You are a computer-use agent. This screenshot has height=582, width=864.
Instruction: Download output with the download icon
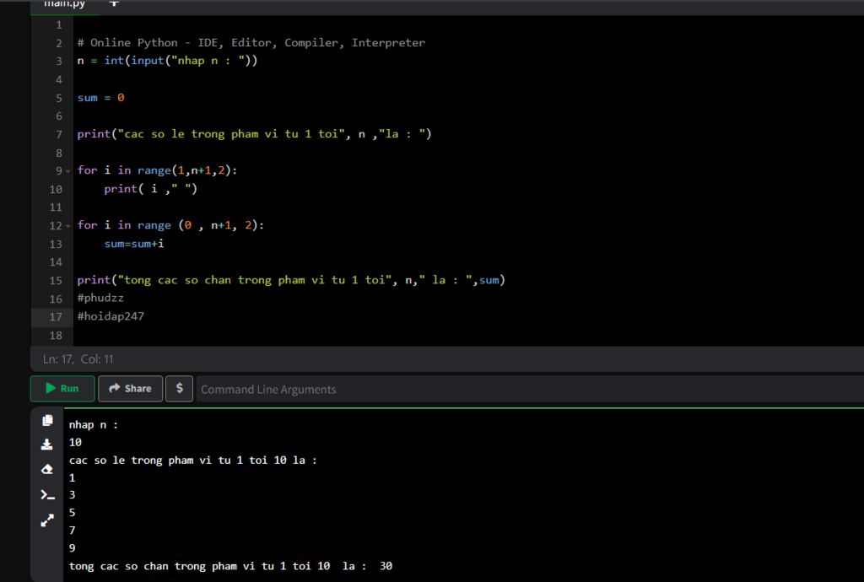[x=47, y=445]
